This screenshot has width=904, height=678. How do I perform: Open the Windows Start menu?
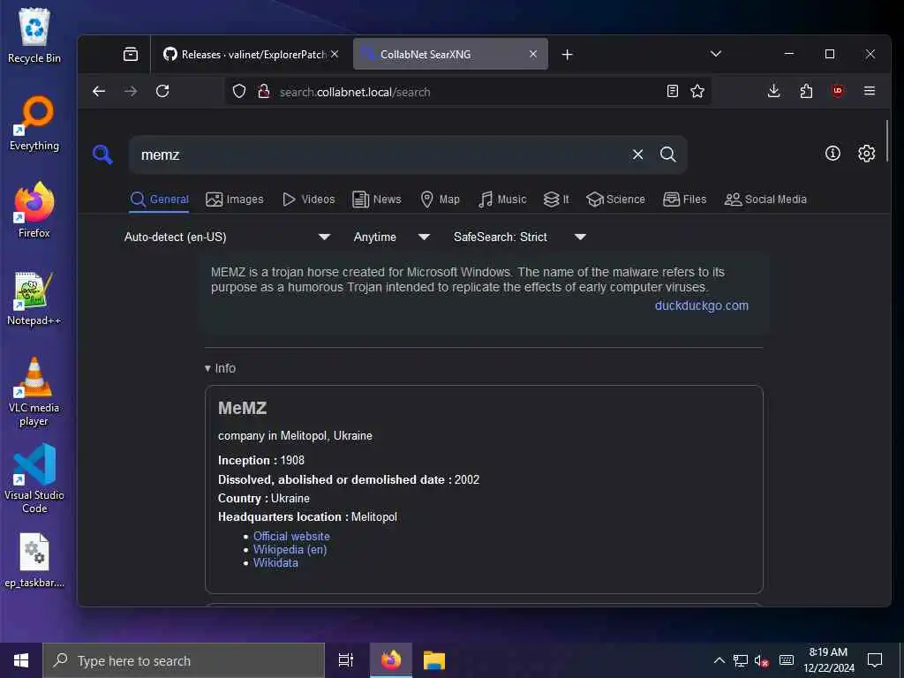tap(21, 660)
